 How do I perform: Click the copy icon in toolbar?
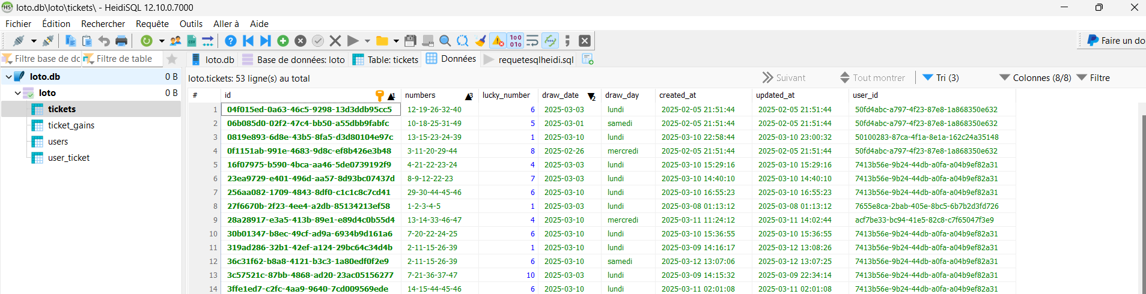(70, 41)
